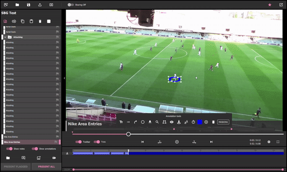Click the PRESENT ALL button
Viewport: 287px width, 172px height.
[x=46, y=167]
